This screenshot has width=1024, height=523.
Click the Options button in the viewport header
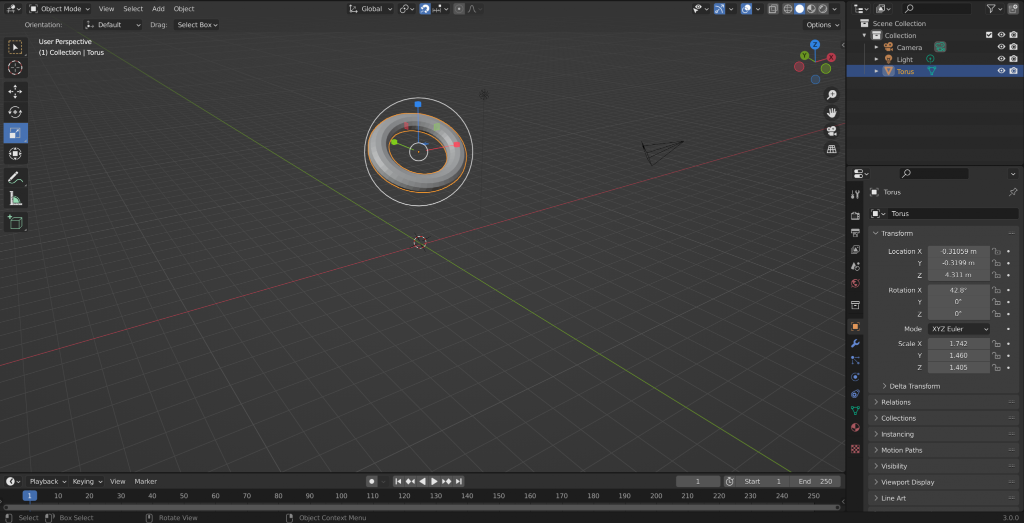(820, 24)
